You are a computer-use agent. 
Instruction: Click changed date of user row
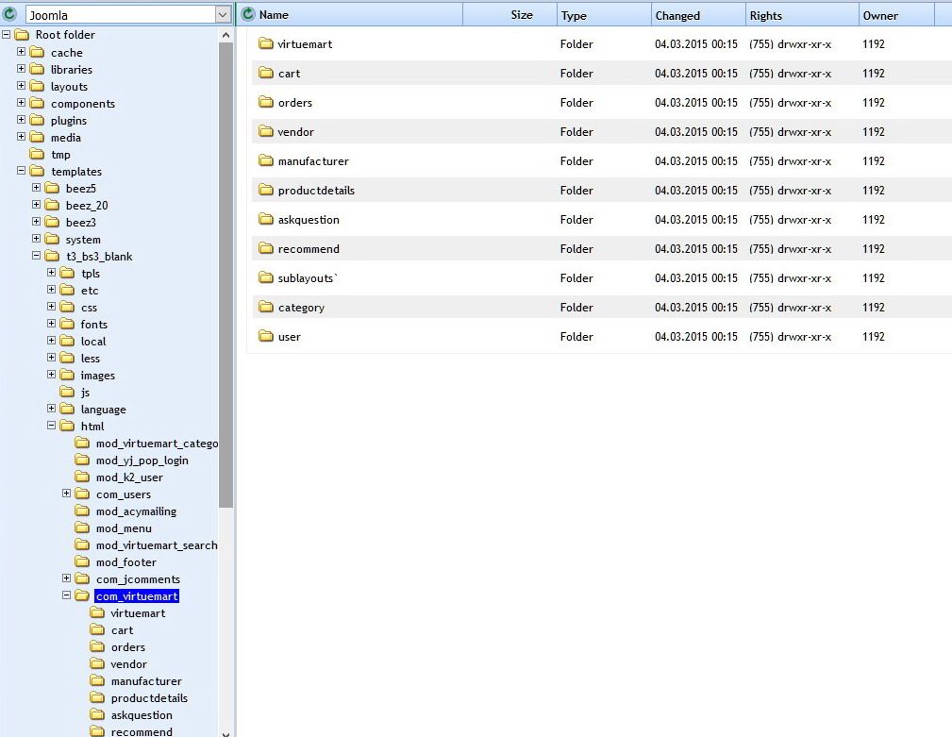coord(695,337)
